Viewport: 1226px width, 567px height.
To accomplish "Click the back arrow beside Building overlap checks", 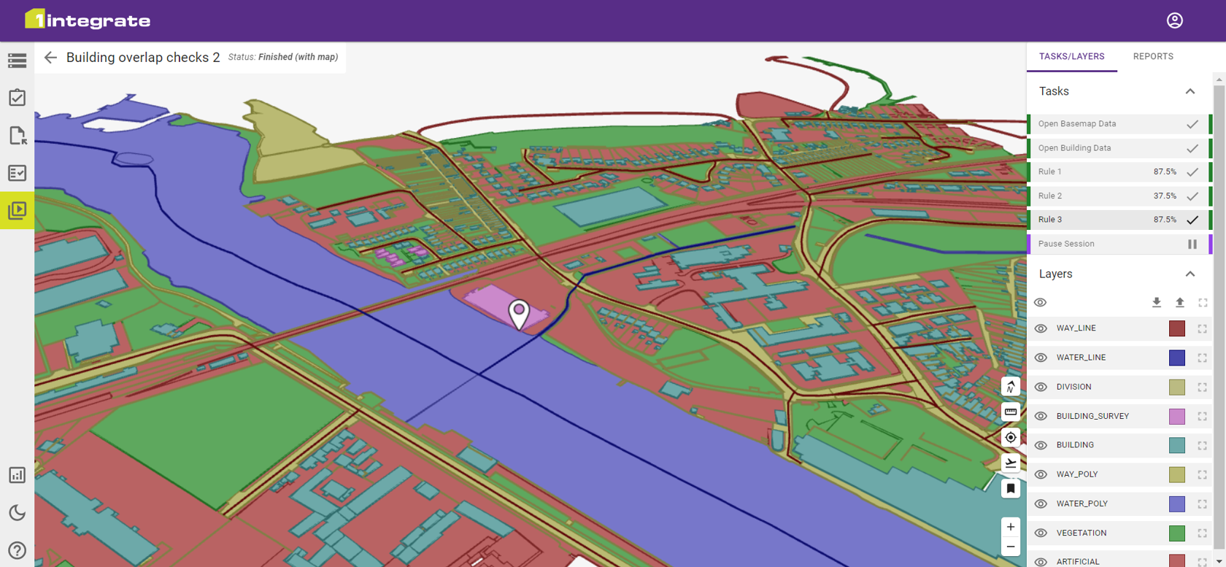I will pyautogui.click(x=50, y=58).
